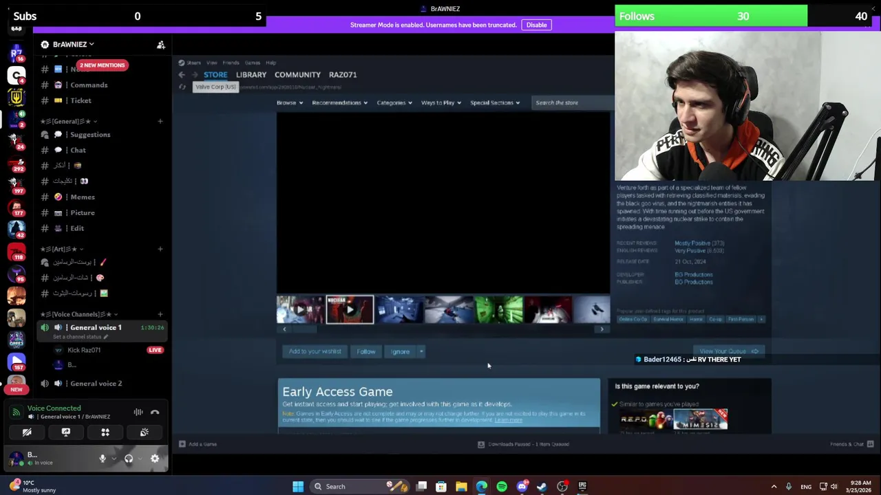Image resolution: width=881 pixels, height=495 pixels.
Task: Reload the Steam store page
Action: coord(182,87)
